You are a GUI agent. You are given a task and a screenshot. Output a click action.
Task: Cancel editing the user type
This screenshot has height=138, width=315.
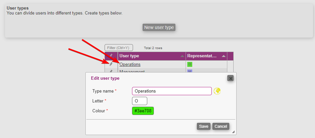[x=221, y=126]
